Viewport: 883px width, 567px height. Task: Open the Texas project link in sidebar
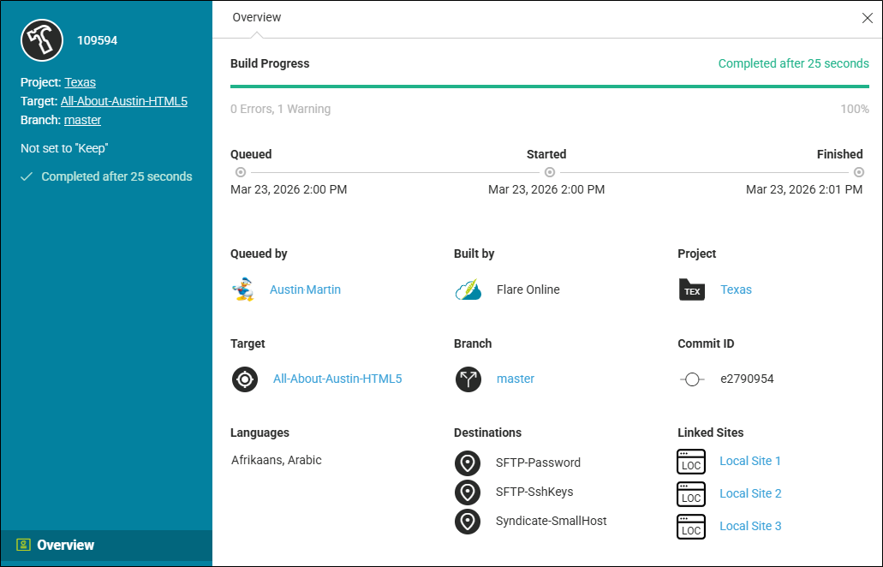[80, 82]
